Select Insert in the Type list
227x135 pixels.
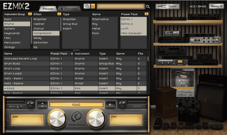75,29
